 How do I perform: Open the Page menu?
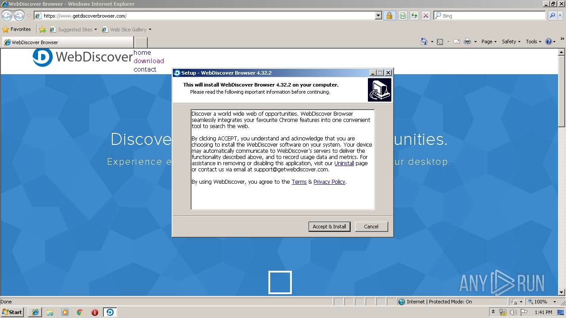489,42
